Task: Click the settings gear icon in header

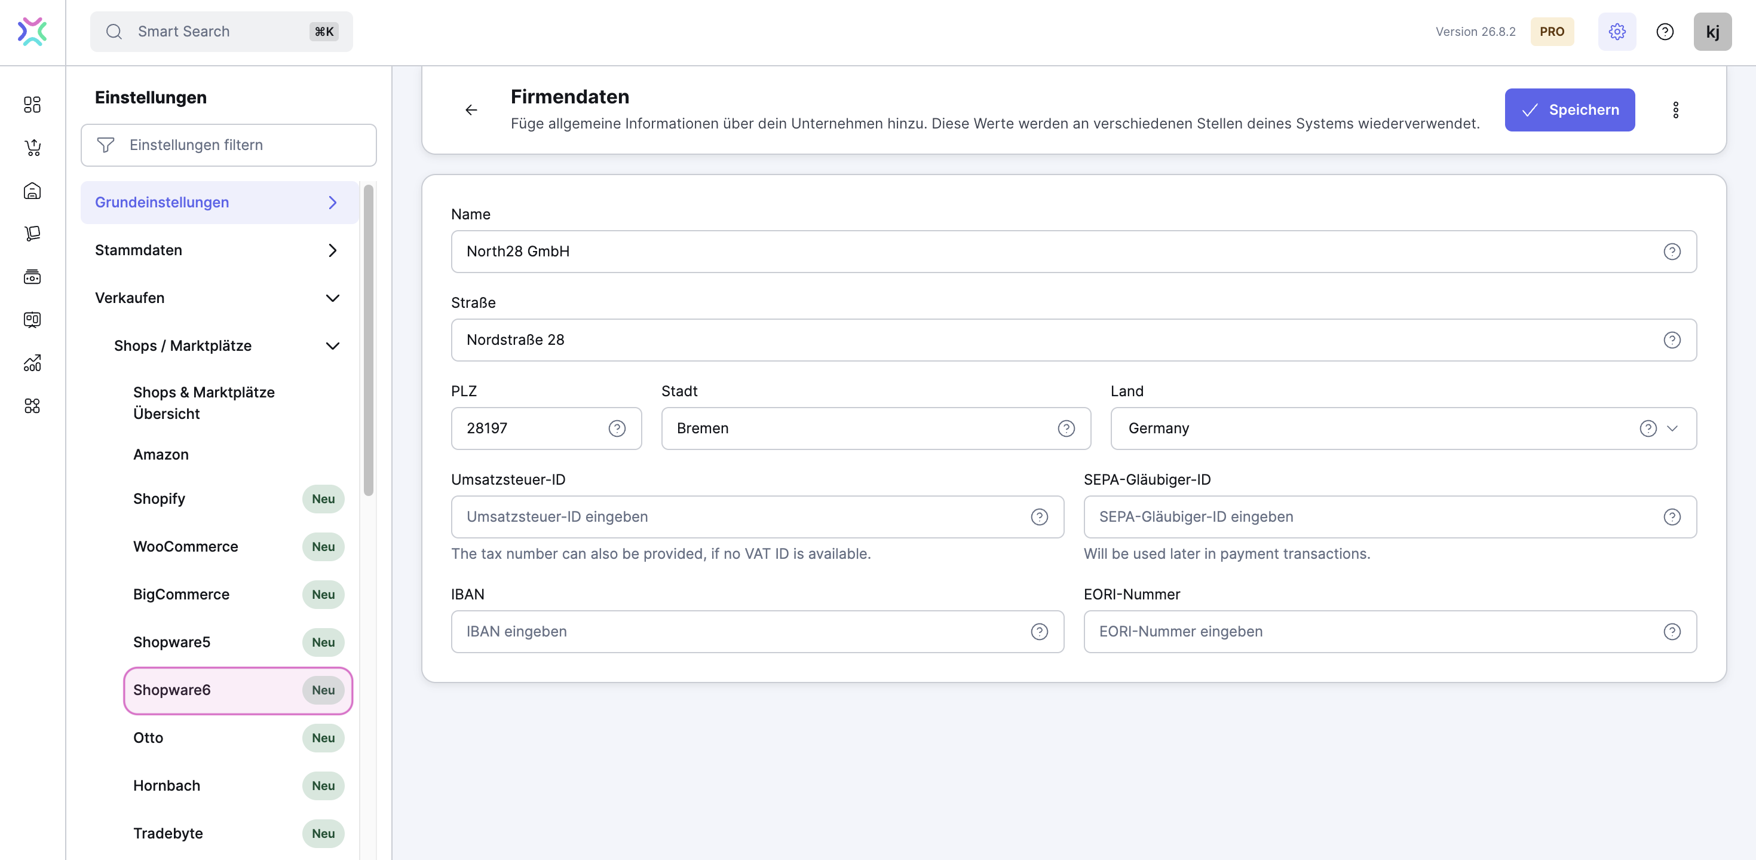Action: [1616, 31]
